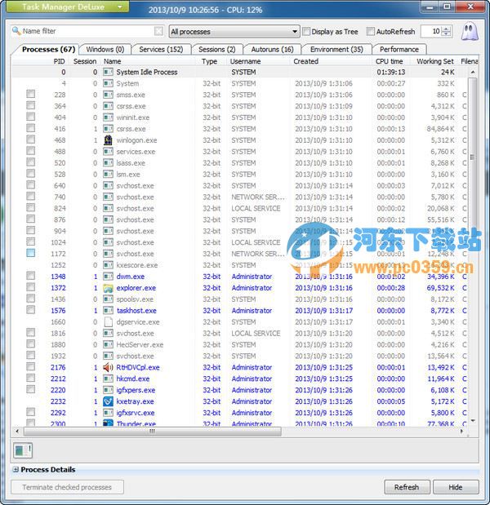Click in the Name filter input field

87,31
